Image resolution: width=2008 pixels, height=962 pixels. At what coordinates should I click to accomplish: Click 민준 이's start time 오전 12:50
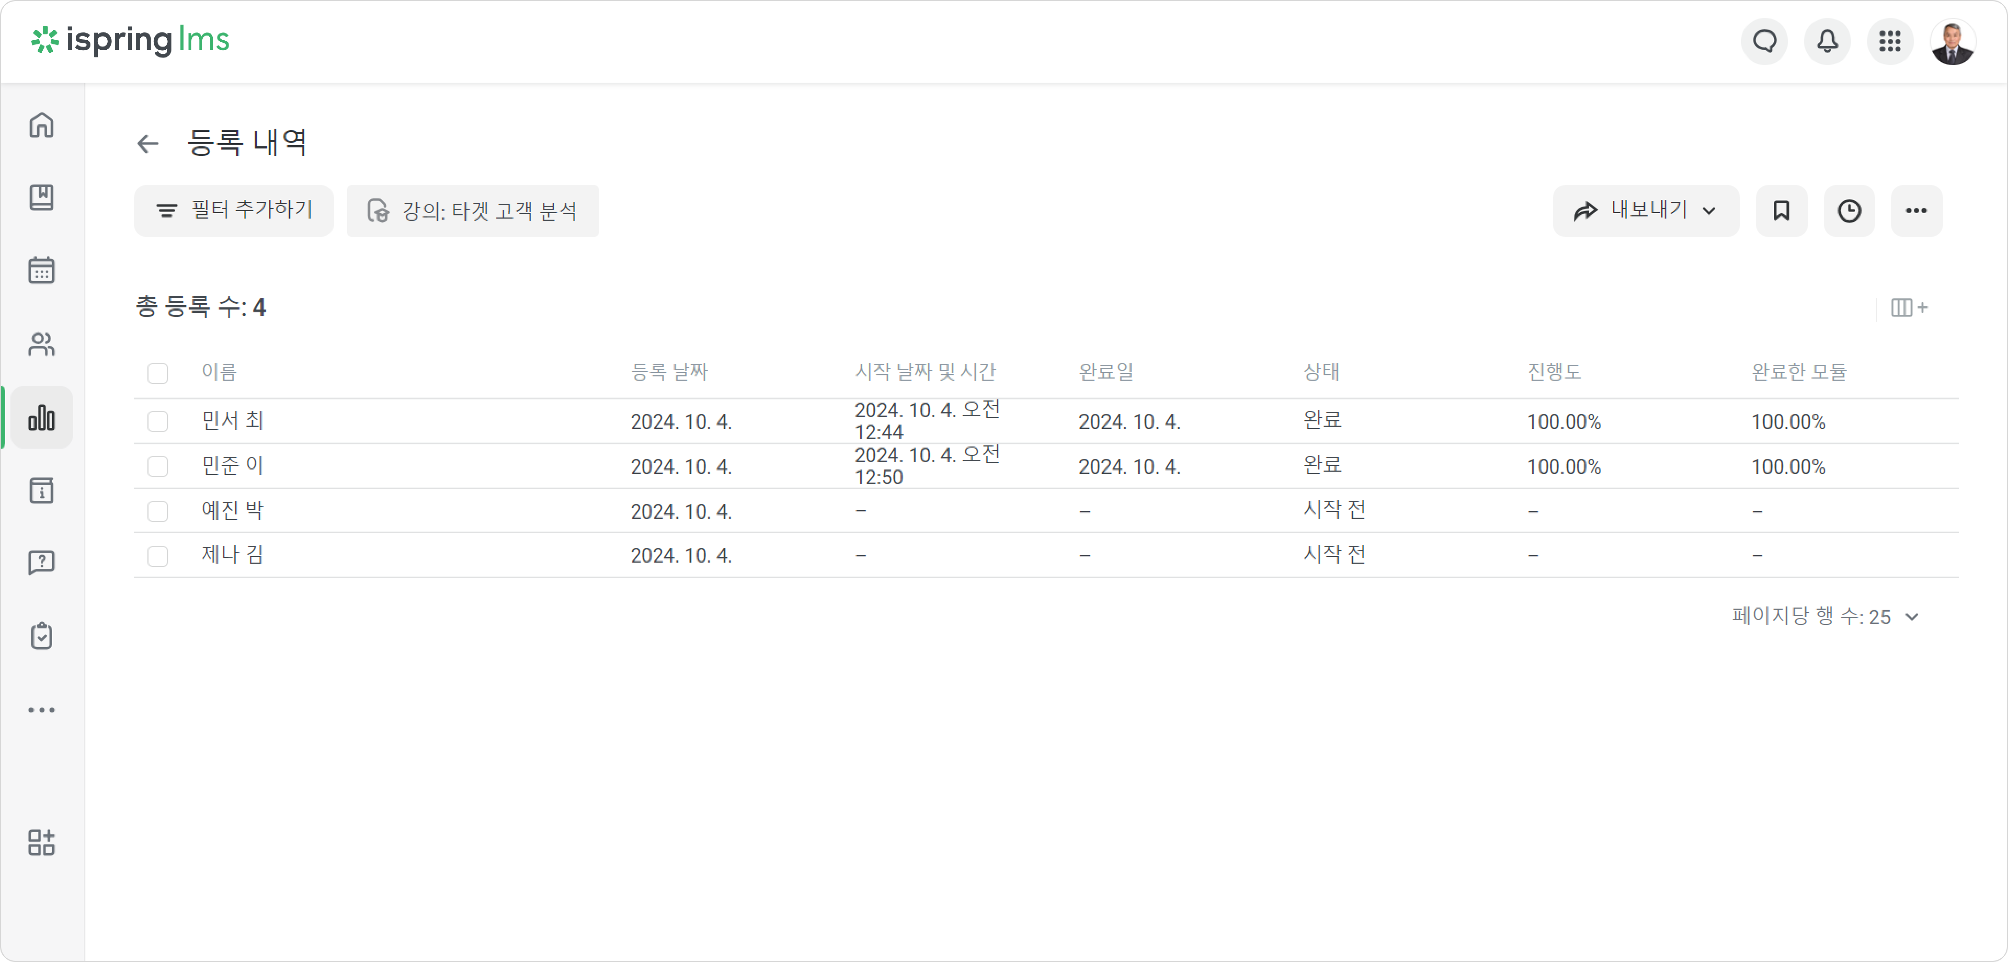(927, 466)
